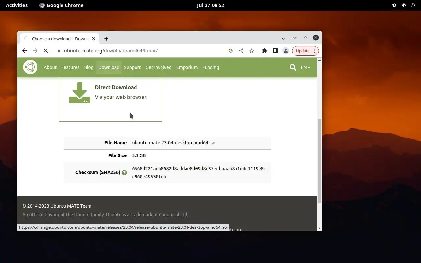Click '© 2014-2023 Ubuntu MATE Team' footer text
Image resolution: width=421 pixels, height=263 pixels.
pos(57,206)
